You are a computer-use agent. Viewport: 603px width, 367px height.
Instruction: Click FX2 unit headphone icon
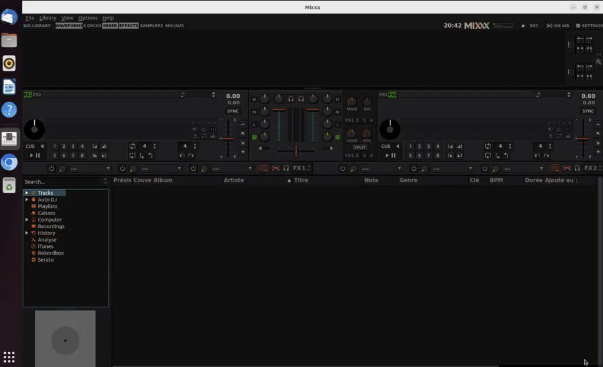pyautogui.click(x=577, y=168)
